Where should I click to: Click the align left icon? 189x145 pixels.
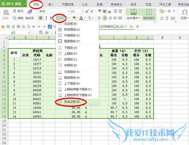(x=99, y=18)
